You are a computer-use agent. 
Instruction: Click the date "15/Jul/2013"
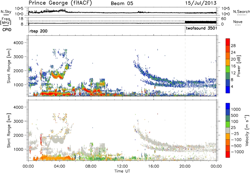click(x=201, y=3)
